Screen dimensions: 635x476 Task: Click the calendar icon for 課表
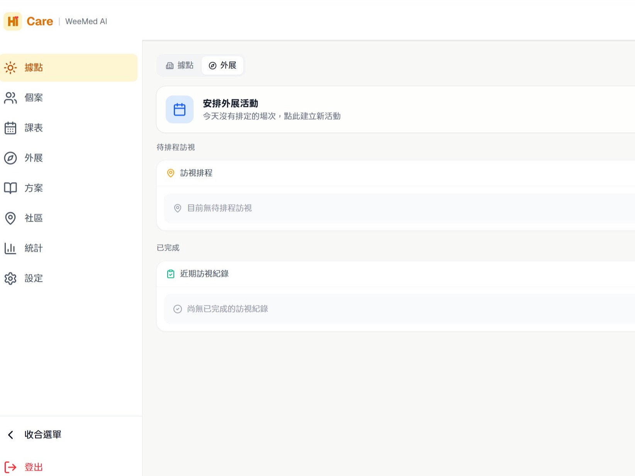(10, 128)
